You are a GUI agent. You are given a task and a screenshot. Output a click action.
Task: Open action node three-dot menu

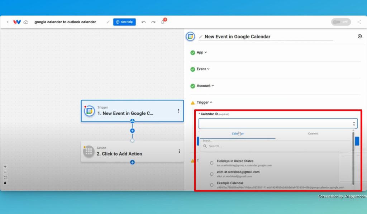[x=179, y=151]
